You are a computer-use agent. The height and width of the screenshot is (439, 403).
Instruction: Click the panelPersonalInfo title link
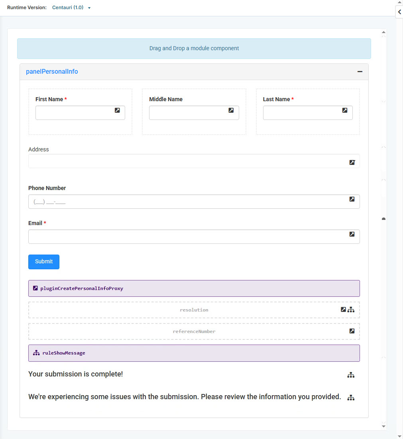52,71
